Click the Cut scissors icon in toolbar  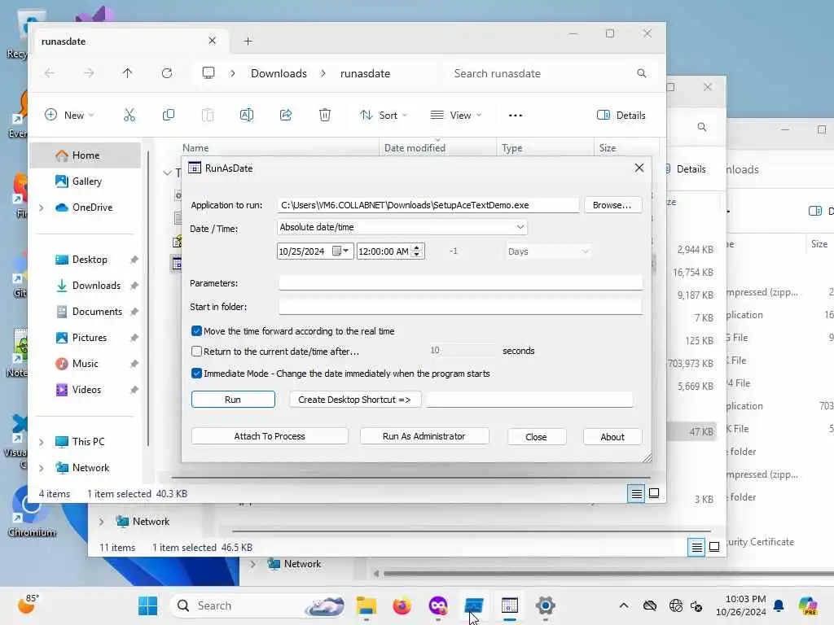[x=129, y=115]
